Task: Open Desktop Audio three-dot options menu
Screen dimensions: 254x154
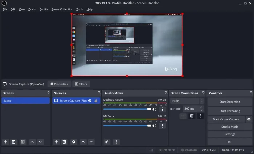Action: point(162,109)
